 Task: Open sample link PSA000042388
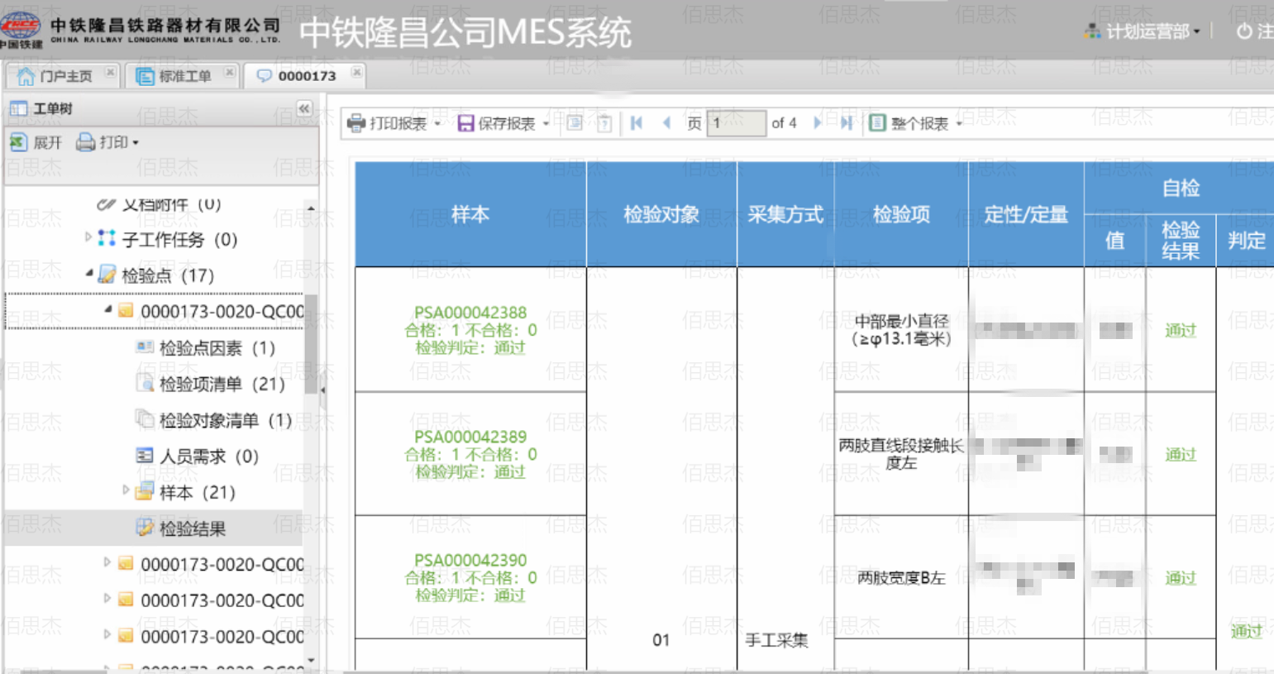tap(470, 313)
